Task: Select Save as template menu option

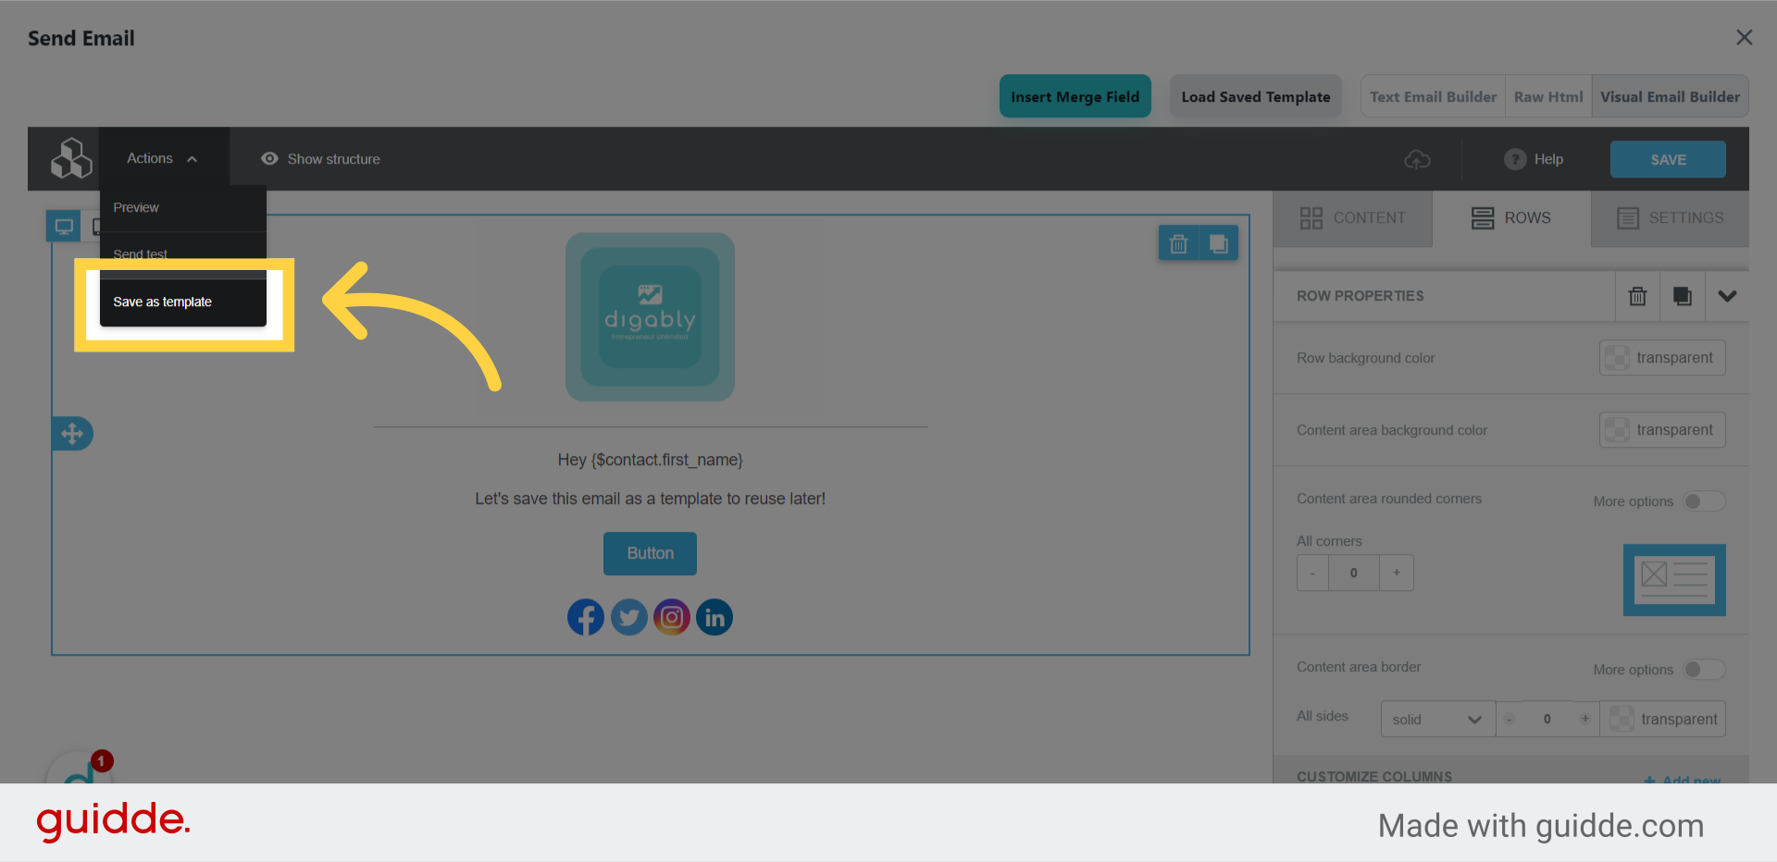Action: pos(183,302)
